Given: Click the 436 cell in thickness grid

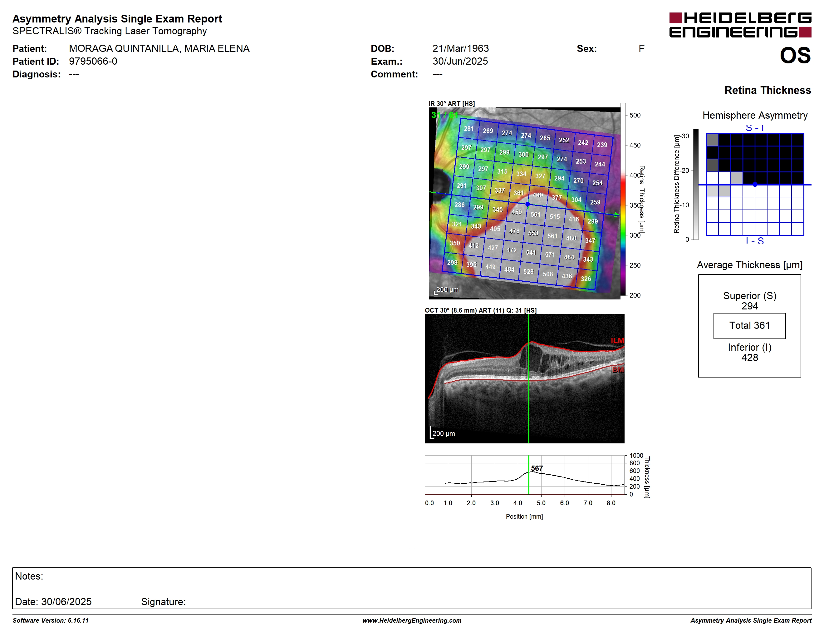Looking at the screenshot, I should click(567, 276).
